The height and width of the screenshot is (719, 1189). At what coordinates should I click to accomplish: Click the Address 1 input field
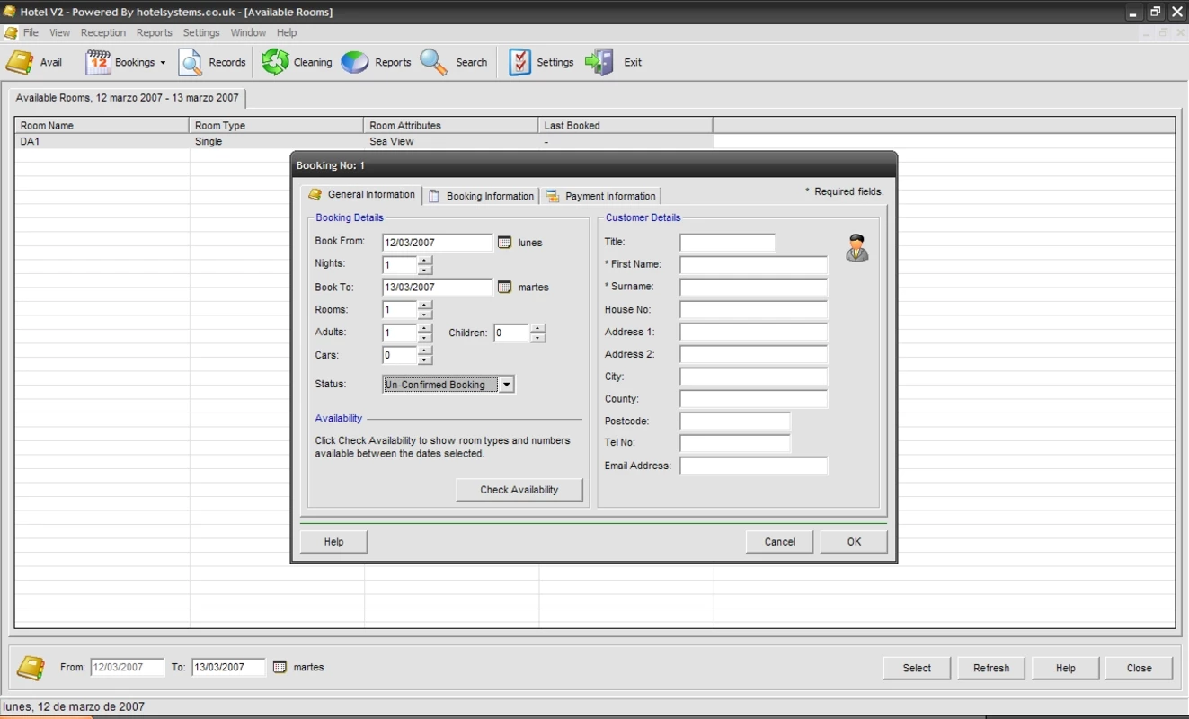point(753,333)
